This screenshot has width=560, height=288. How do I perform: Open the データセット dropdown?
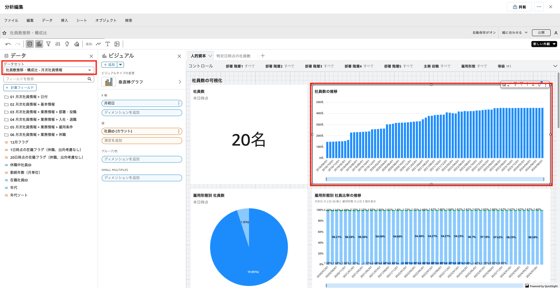48,70
